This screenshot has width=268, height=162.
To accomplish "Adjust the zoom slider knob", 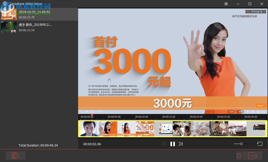I will pyautogui.click(x=242, y=144).
